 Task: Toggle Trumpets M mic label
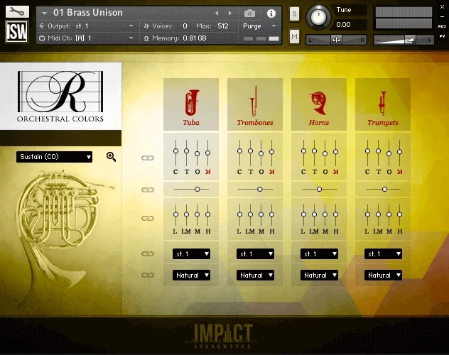400,172
